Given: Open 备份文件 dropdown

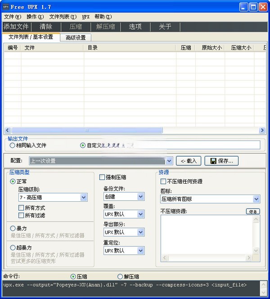Looking at the screenshot, I should pyautogui.click(x=124, y=197).
